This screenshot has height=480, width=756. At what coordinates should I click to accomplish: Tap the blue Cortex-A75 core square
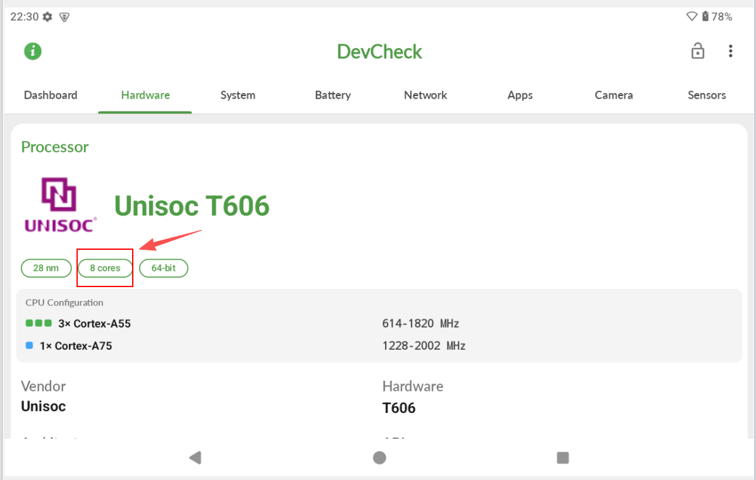click(30, 345)
